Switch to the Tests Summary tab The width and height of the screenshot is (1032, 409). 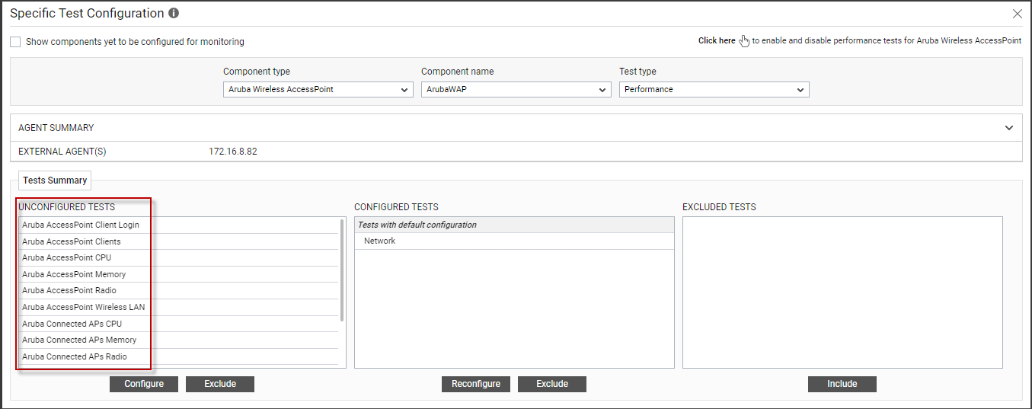pyautogui.click(x=55, y=181)
